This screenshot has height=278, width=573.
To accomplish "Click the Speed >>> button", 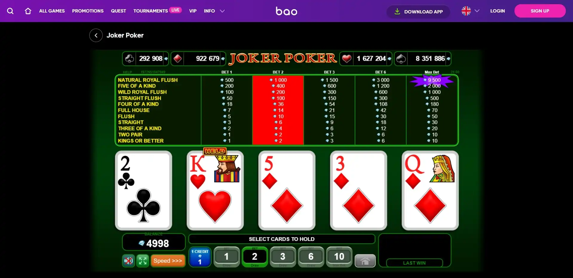I will coord(168,261).
